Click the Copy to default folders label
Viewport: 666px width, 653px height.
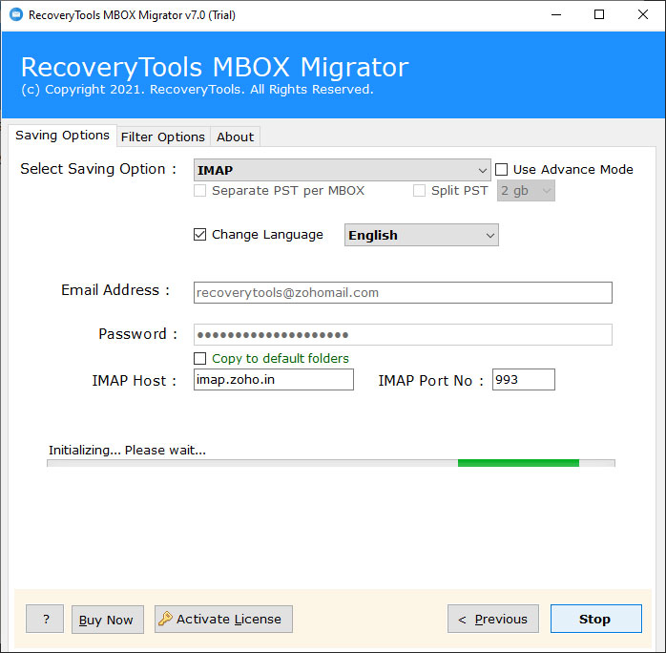pos(281,359)
